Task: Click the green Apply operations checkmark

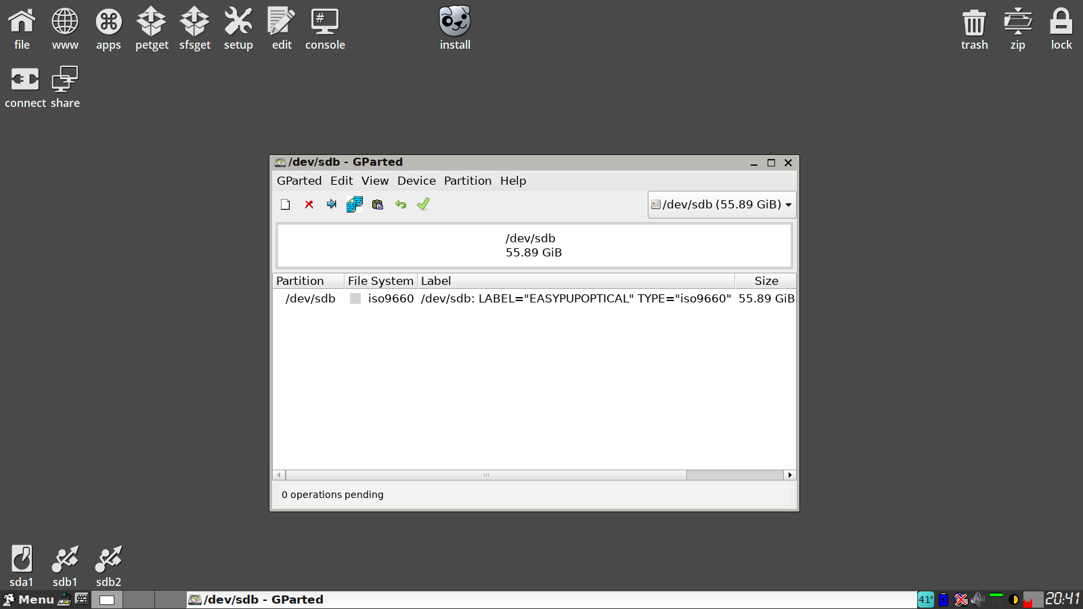Action: pyautogui.click(x=423, y=204)
